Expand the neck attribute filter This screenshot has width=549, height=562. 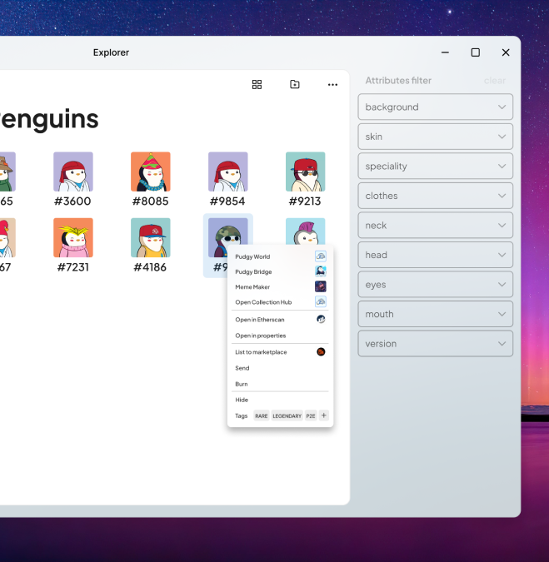[436, 225]
